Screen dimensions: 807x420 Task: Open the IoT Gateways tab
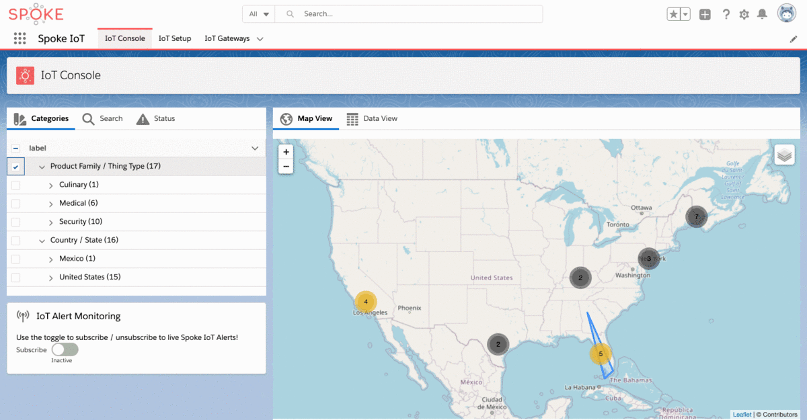coord(227,38)
